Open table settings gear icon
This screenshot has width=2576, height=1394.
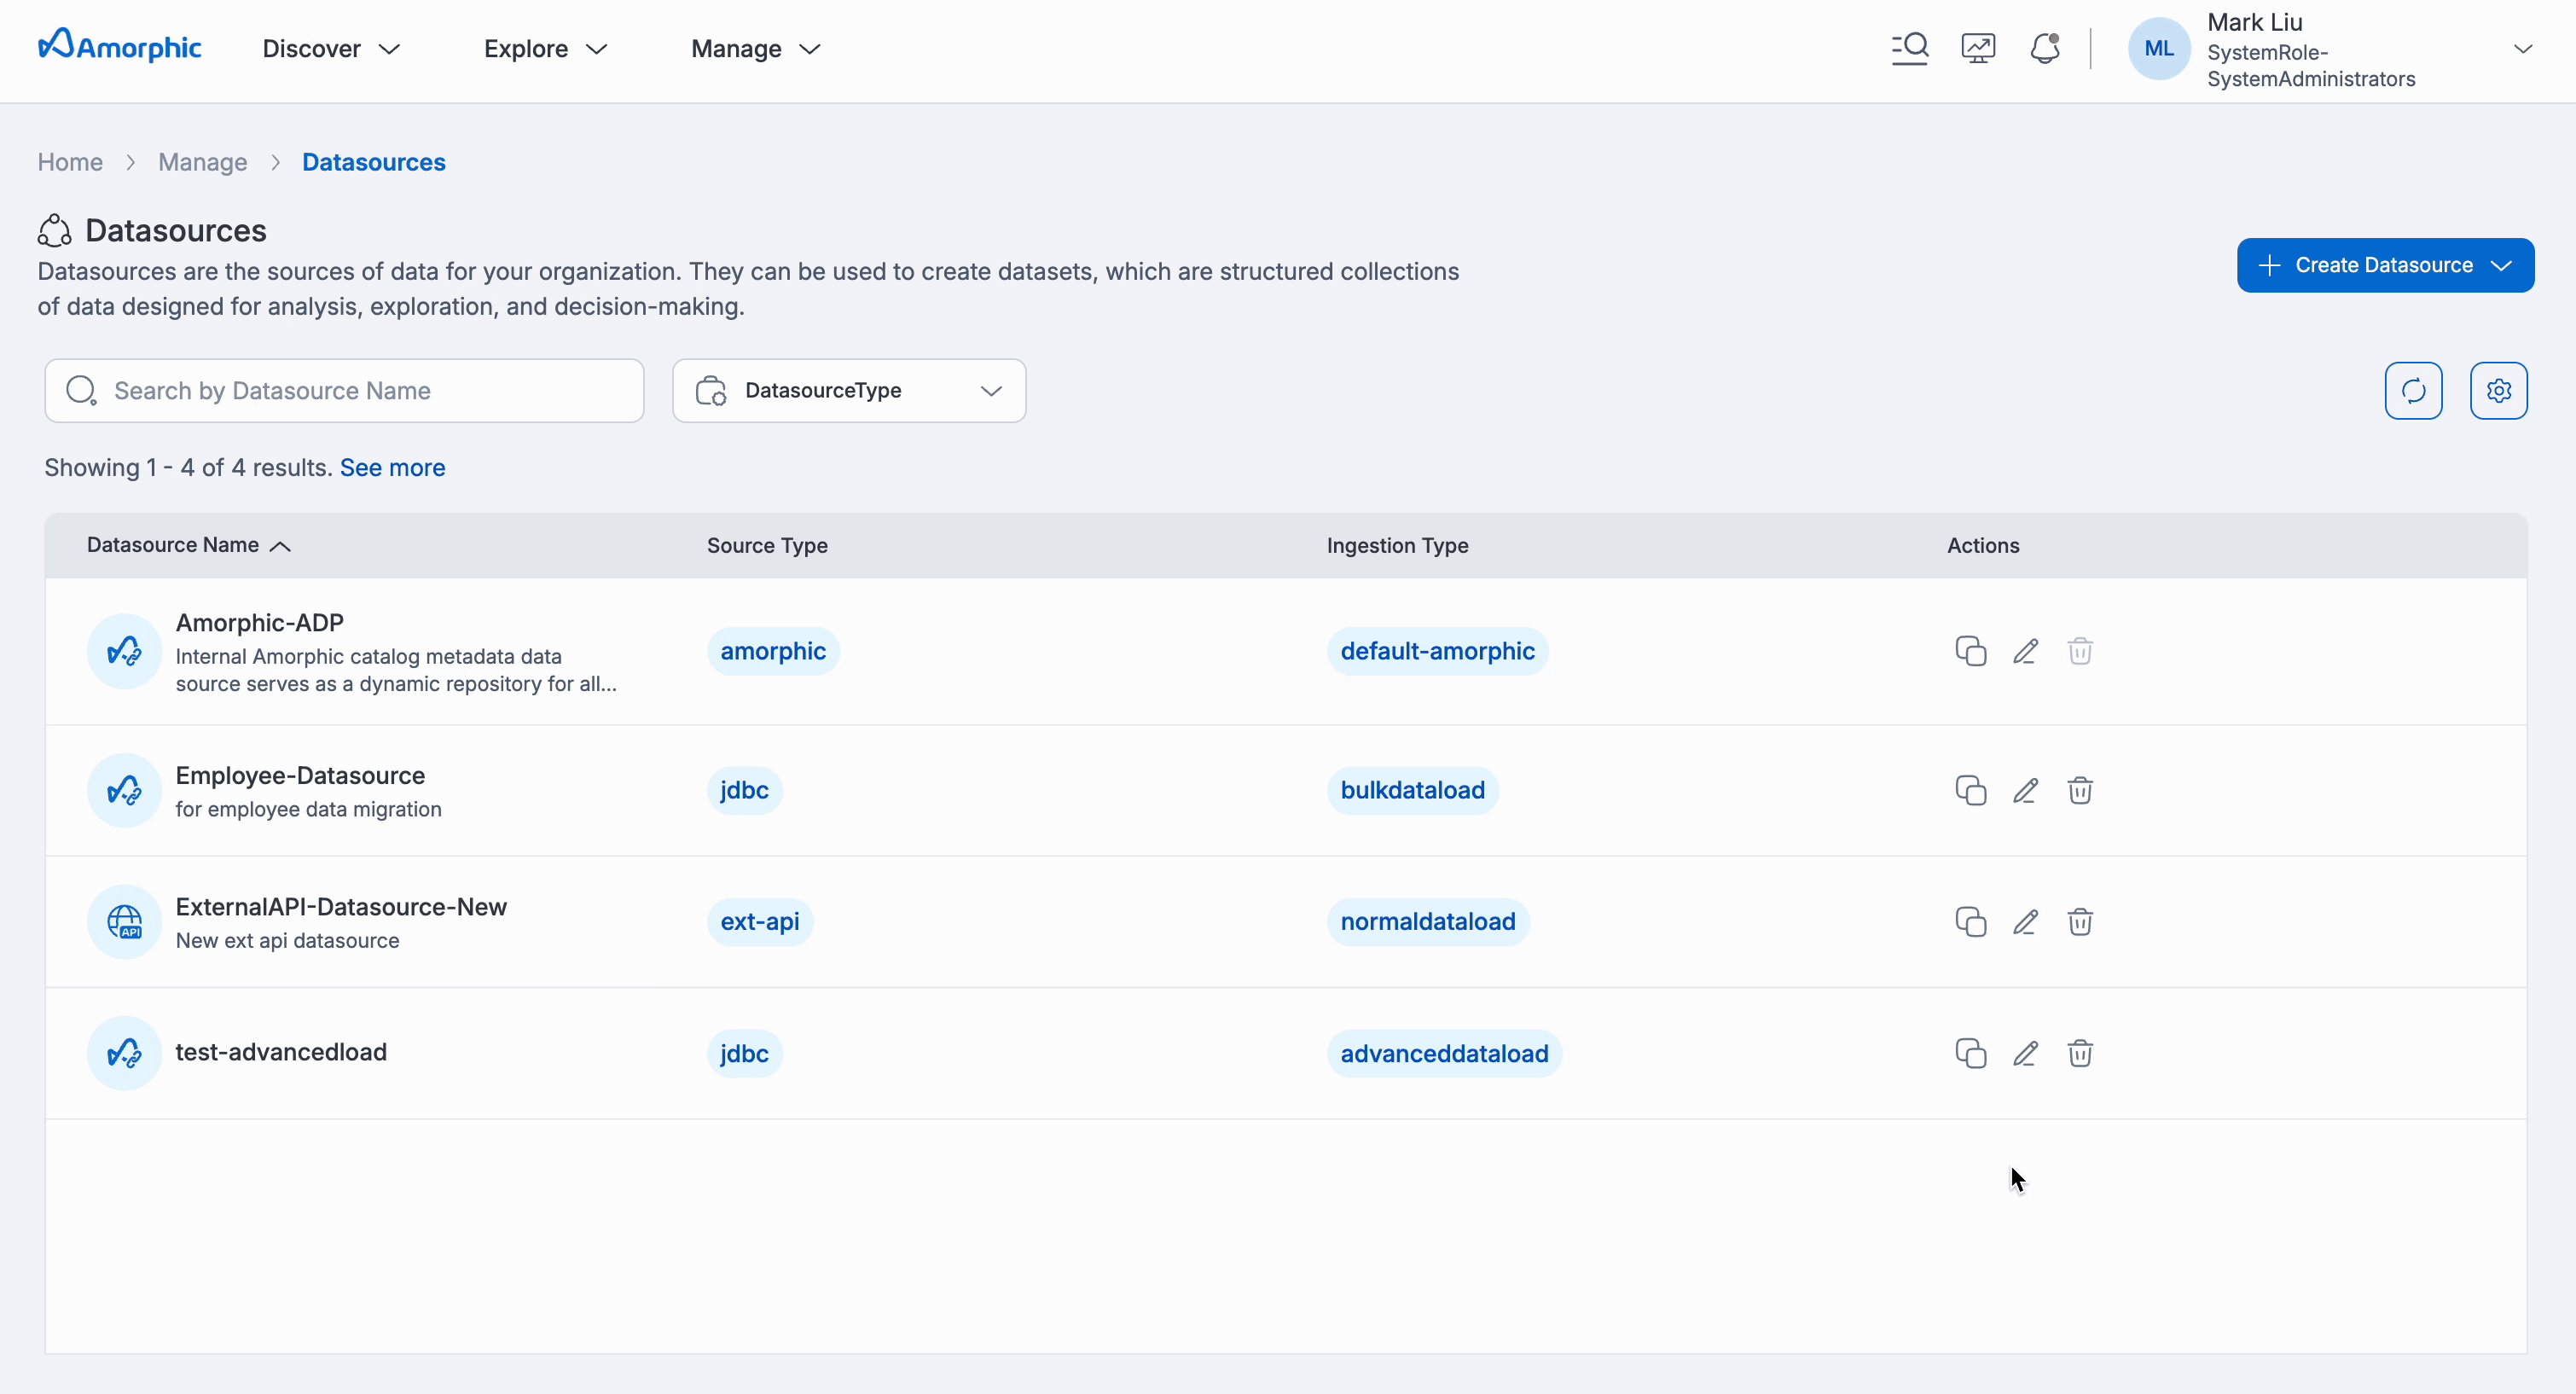[2498, 390]
